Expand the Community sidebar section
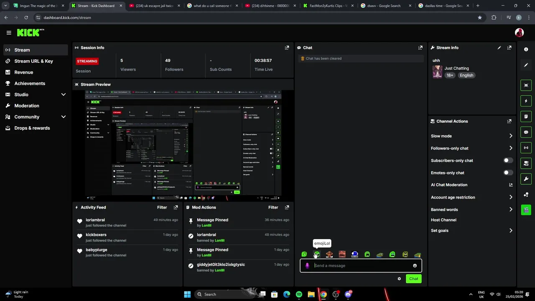The height and width of the screenshot is (301, 535). [64, 117]
